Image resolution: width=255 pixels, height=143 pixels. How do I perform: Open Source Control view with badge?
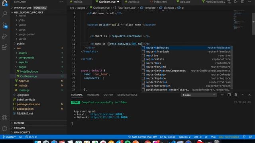pyautogui.click(x=4, y=25)
